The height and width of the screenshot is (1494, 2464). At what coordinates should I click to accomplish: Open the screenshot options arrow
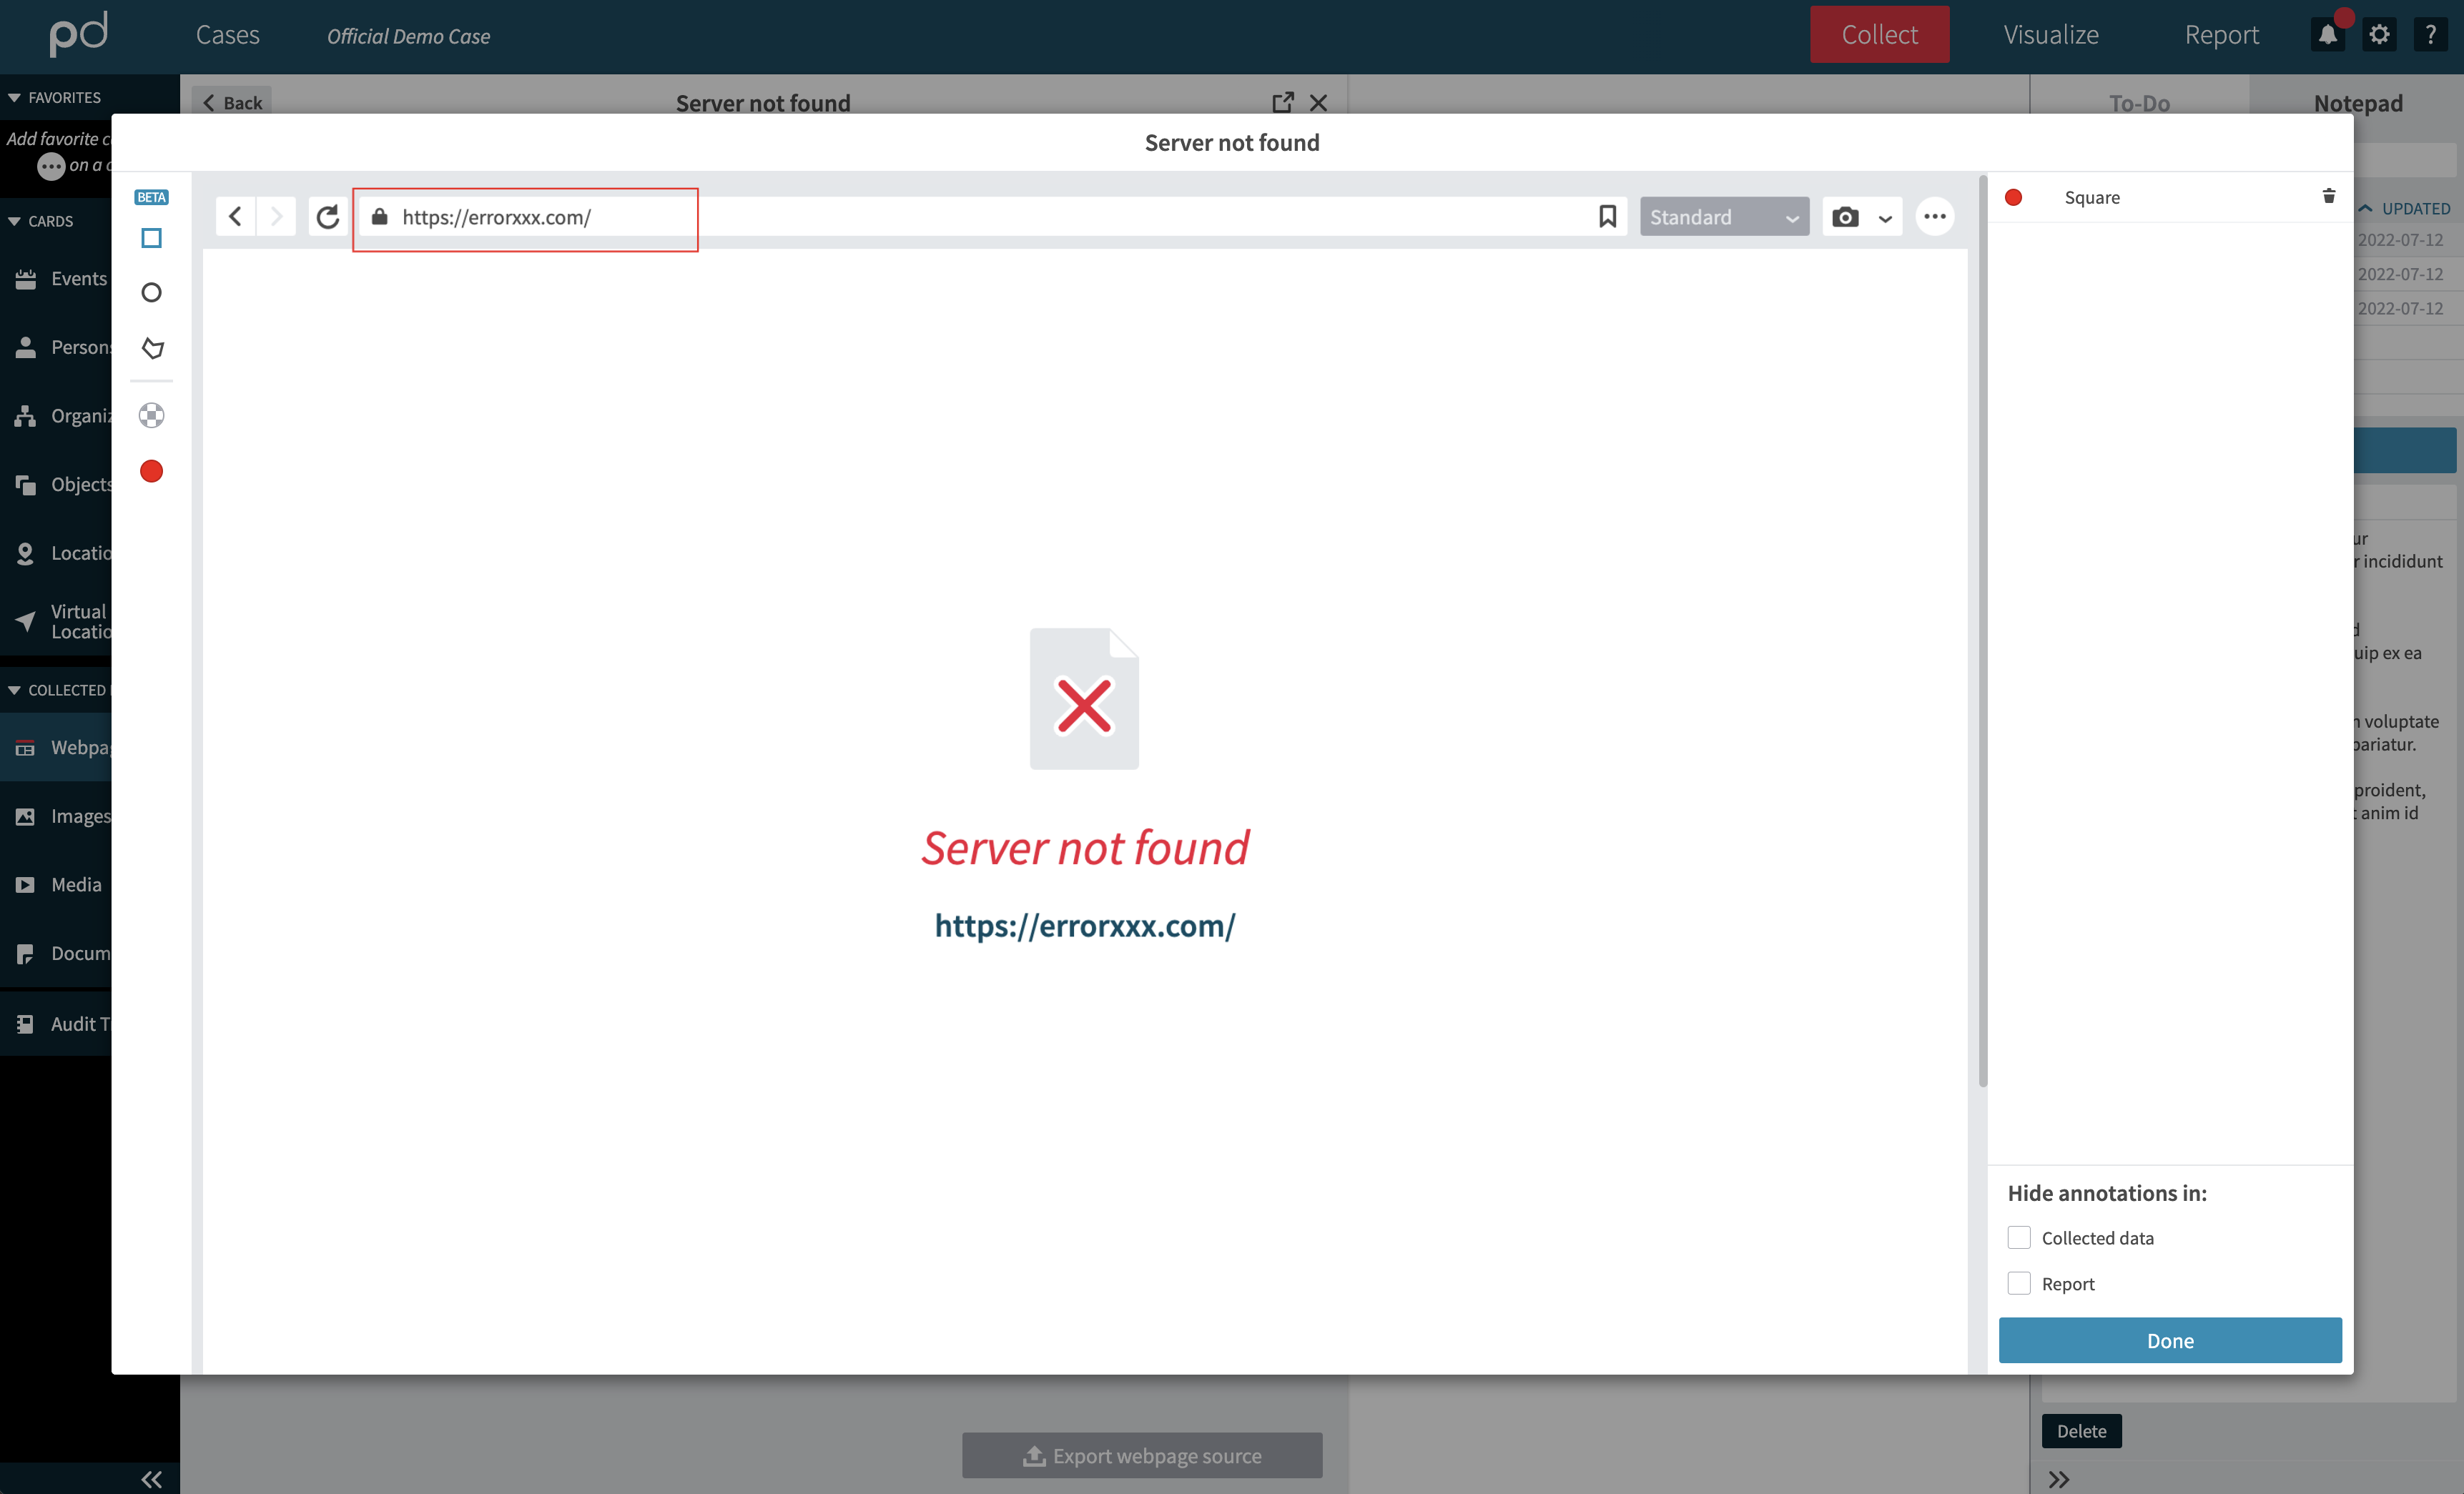tap(1885, 218)
